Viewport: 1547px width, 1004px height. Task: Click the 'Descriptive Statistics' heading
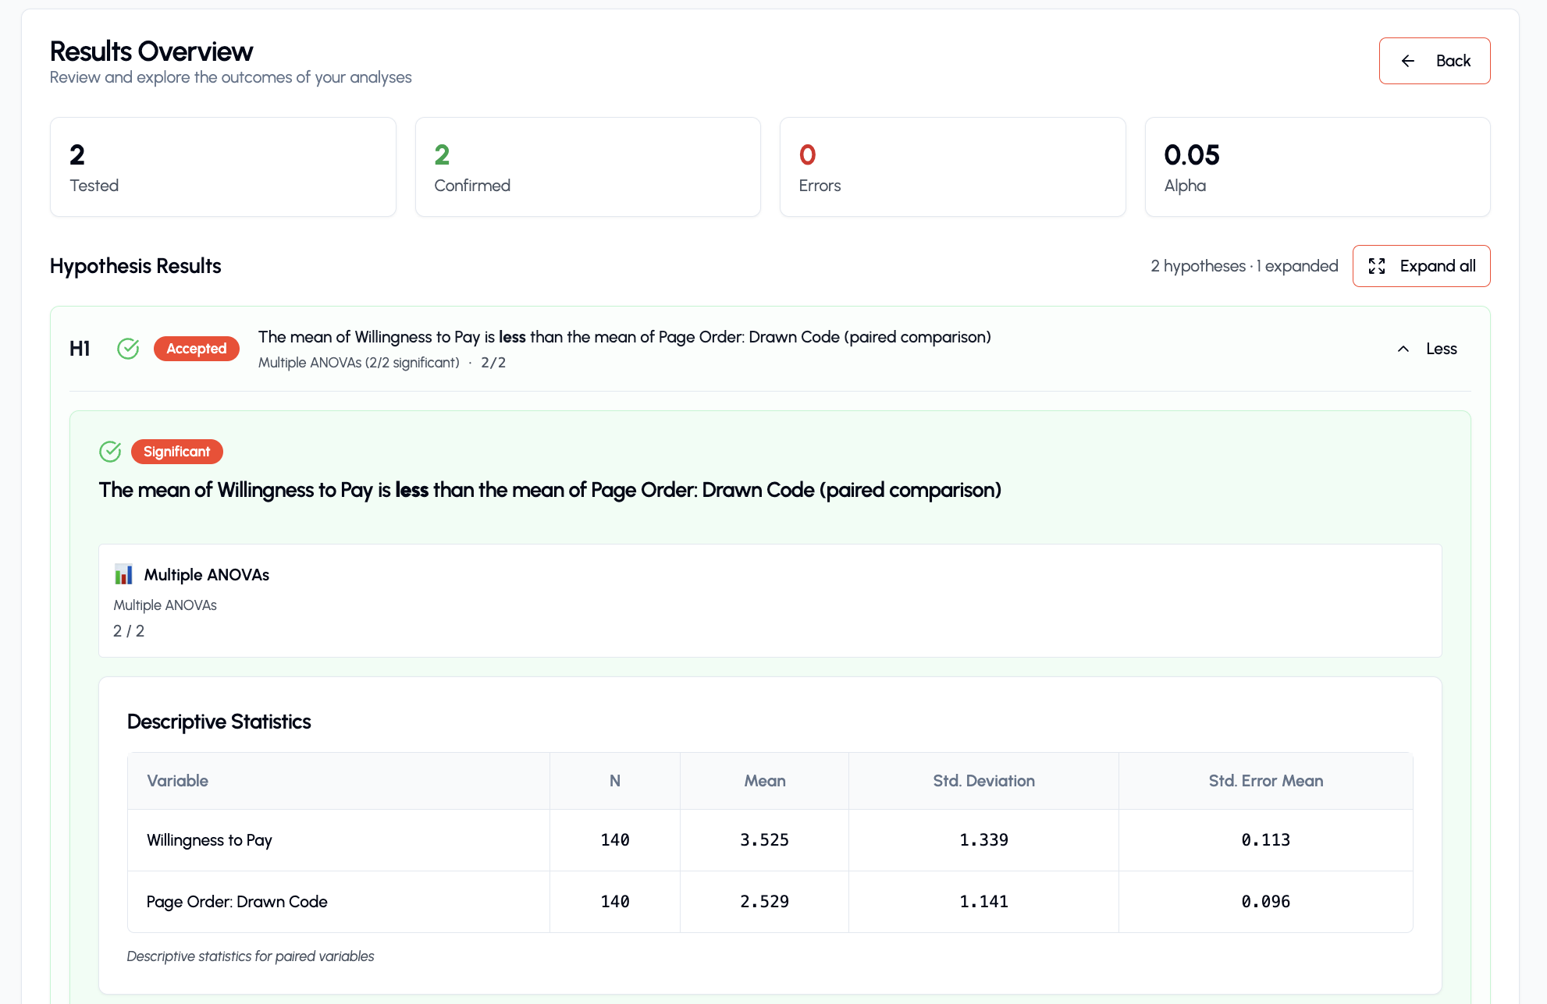point(219,722)
